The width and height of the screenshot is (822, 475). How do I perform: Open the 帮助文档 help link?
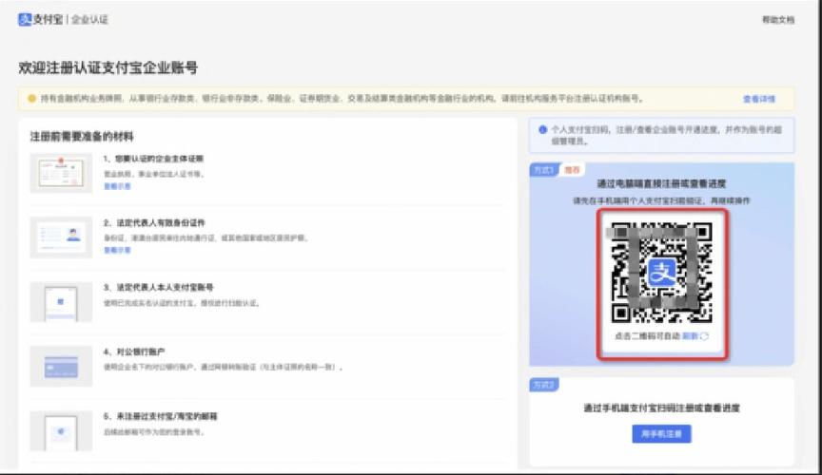[778, 20]
